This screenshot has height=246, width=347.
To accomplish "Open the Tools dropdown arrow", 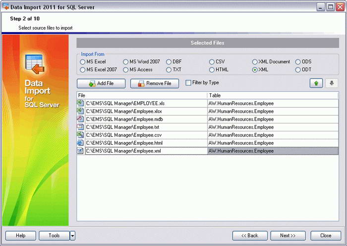I will click(72, 236).
